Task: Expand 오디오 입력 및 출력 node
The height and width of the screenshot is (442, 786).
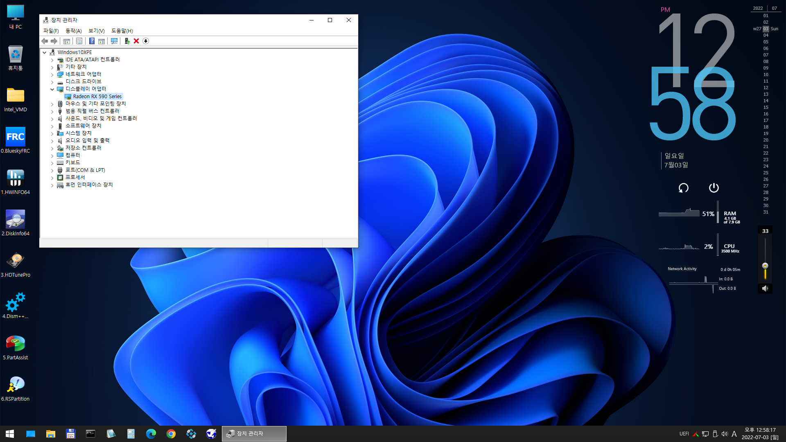Action: coord(52,141)
